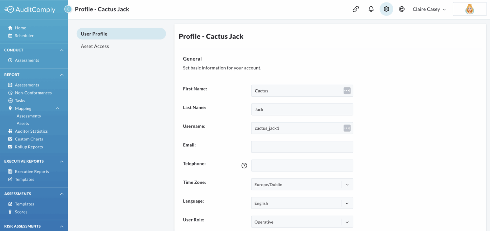
Task: Click the Telephone help question icon
Action: [x=244, y=166]
